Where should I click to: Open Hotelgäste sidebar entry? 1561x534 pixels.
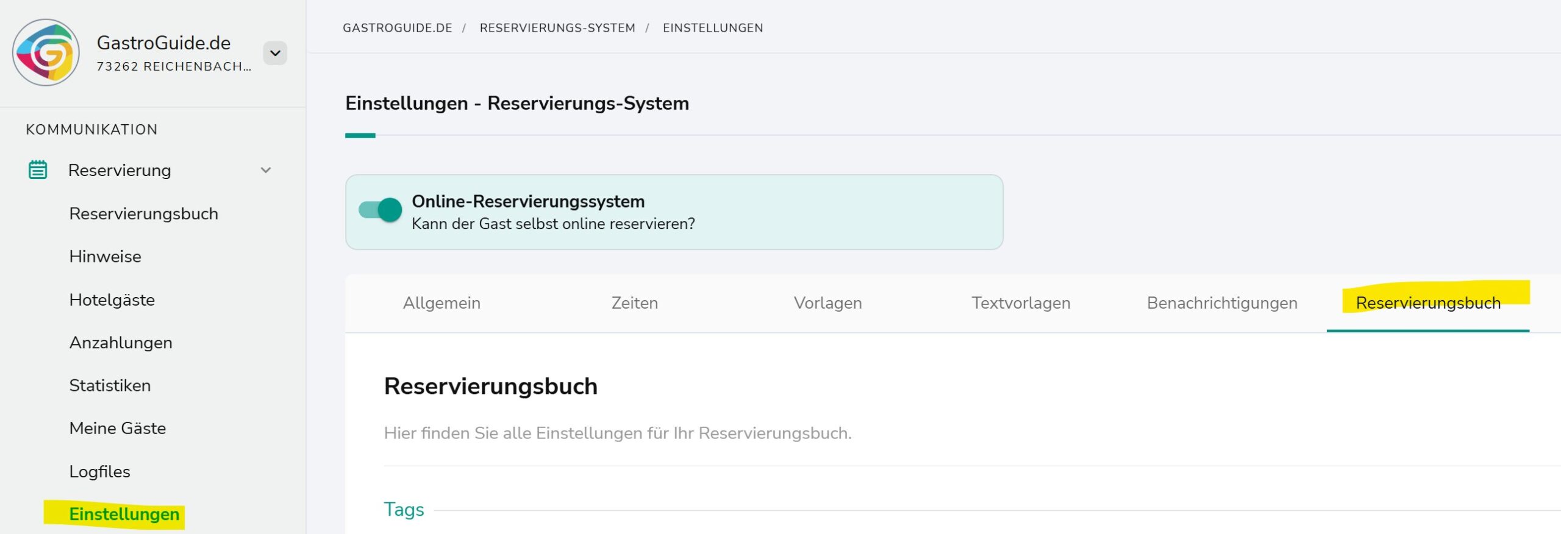pyautogui.click(x=112, y=300)
